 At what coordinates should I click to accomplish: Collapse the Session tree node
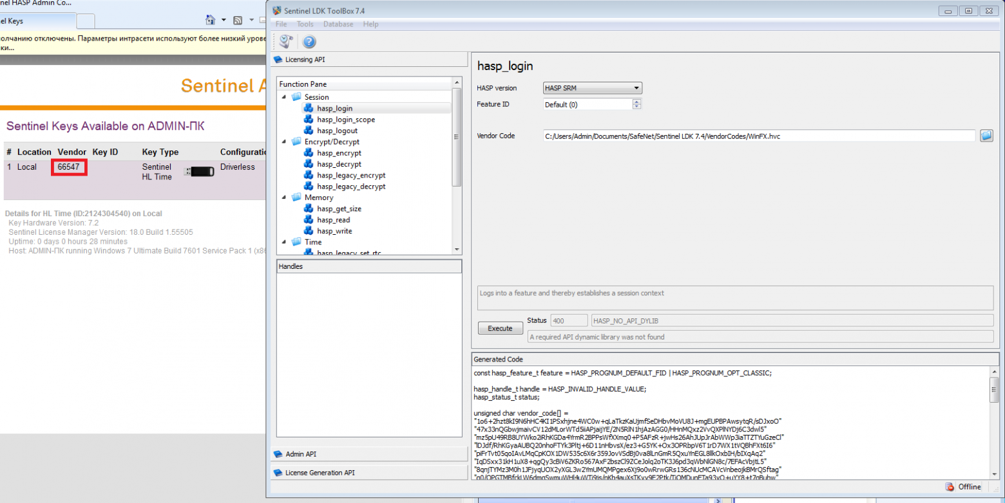tap(284, 97)
